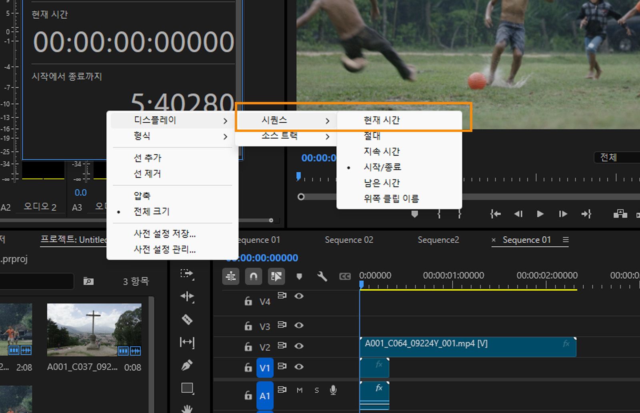Toggle sync lock on track A1
Viewport: 640px width, 413px height.
click(282, 389)
